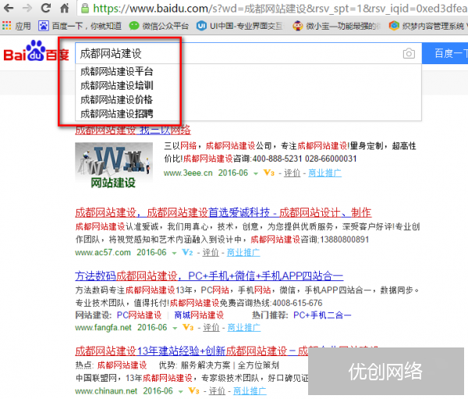The width and height of the screenshot is (468, 399).
Task: Open the 织梦内容管理系统 bookmark
Action: (x=428, y=26)
